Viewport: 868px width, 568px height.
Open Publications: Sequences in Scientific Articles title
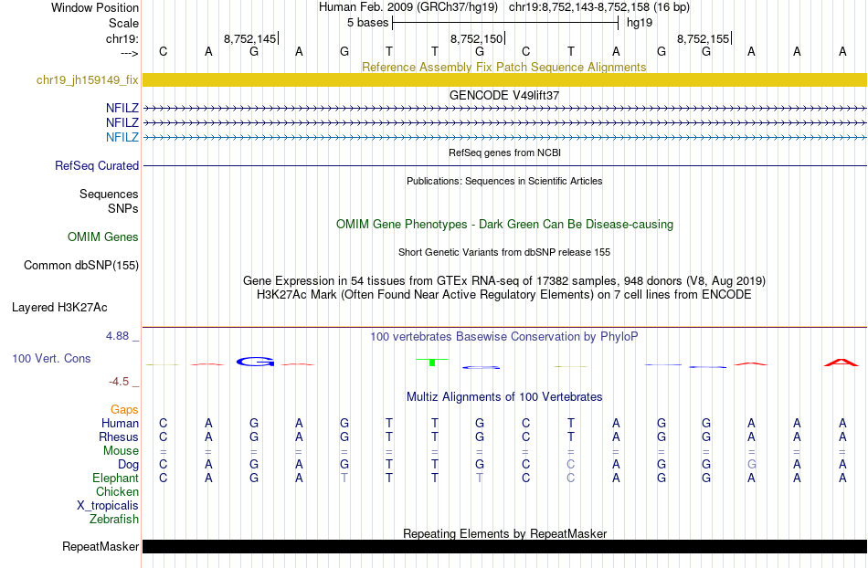504,181
